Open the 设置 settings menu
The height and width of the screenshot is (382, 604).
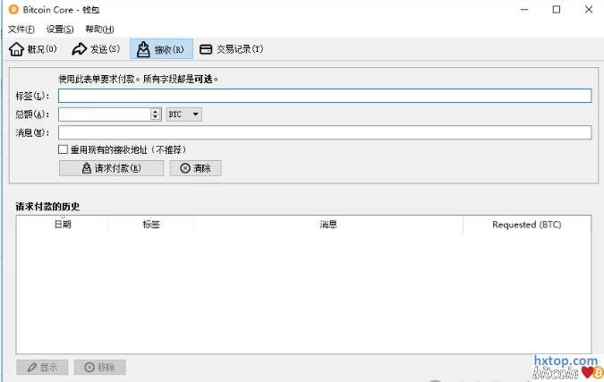(60, 30)
